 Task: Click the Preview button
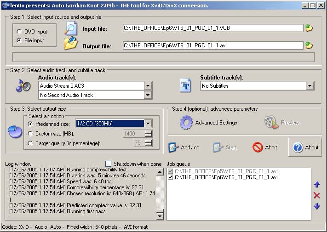[x=282, y=123]
